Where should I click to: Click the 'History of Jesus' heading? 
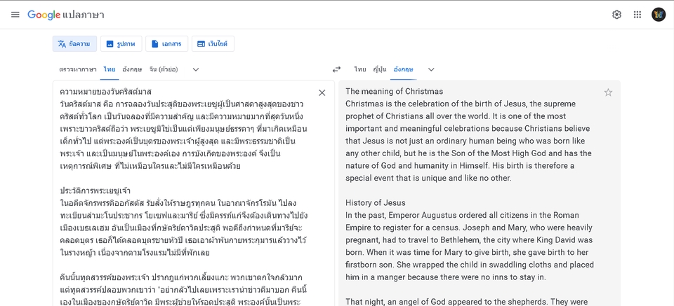point(375,202)
